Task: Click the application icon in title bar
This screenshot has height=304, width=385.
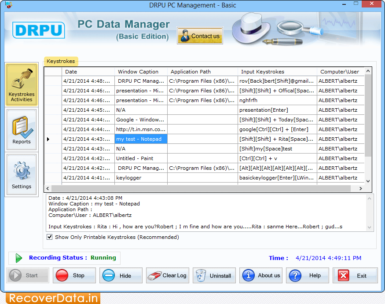Action: [x=9, y=5]
